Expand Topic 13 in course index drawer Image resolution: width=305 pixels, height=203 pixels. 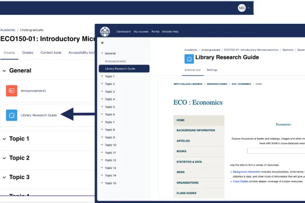(102, 167)
